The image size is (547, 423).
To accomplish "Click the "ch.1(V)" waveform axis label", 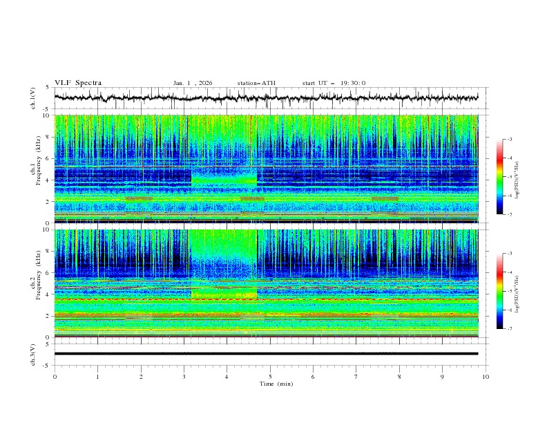I will point(33,98).
